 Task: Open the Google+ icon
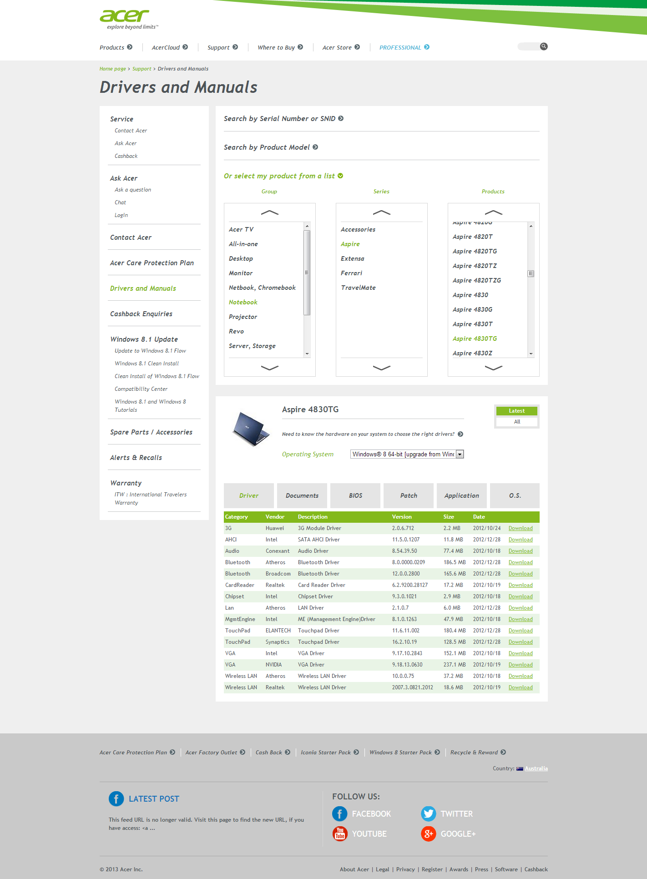pos(428,834)
